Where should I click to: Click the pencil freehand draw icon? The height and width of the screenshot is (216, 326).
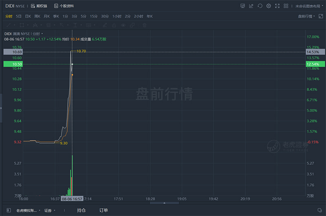105,25
